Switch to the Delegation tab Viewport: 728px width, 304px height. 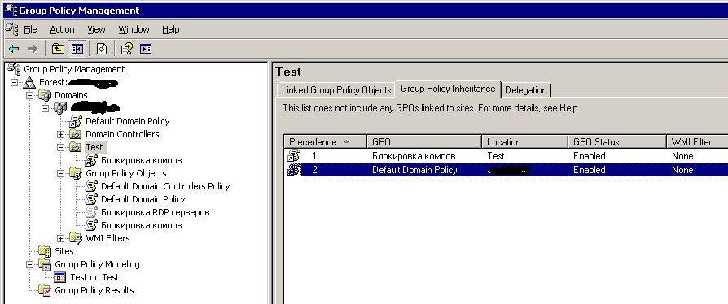point(526,90)
